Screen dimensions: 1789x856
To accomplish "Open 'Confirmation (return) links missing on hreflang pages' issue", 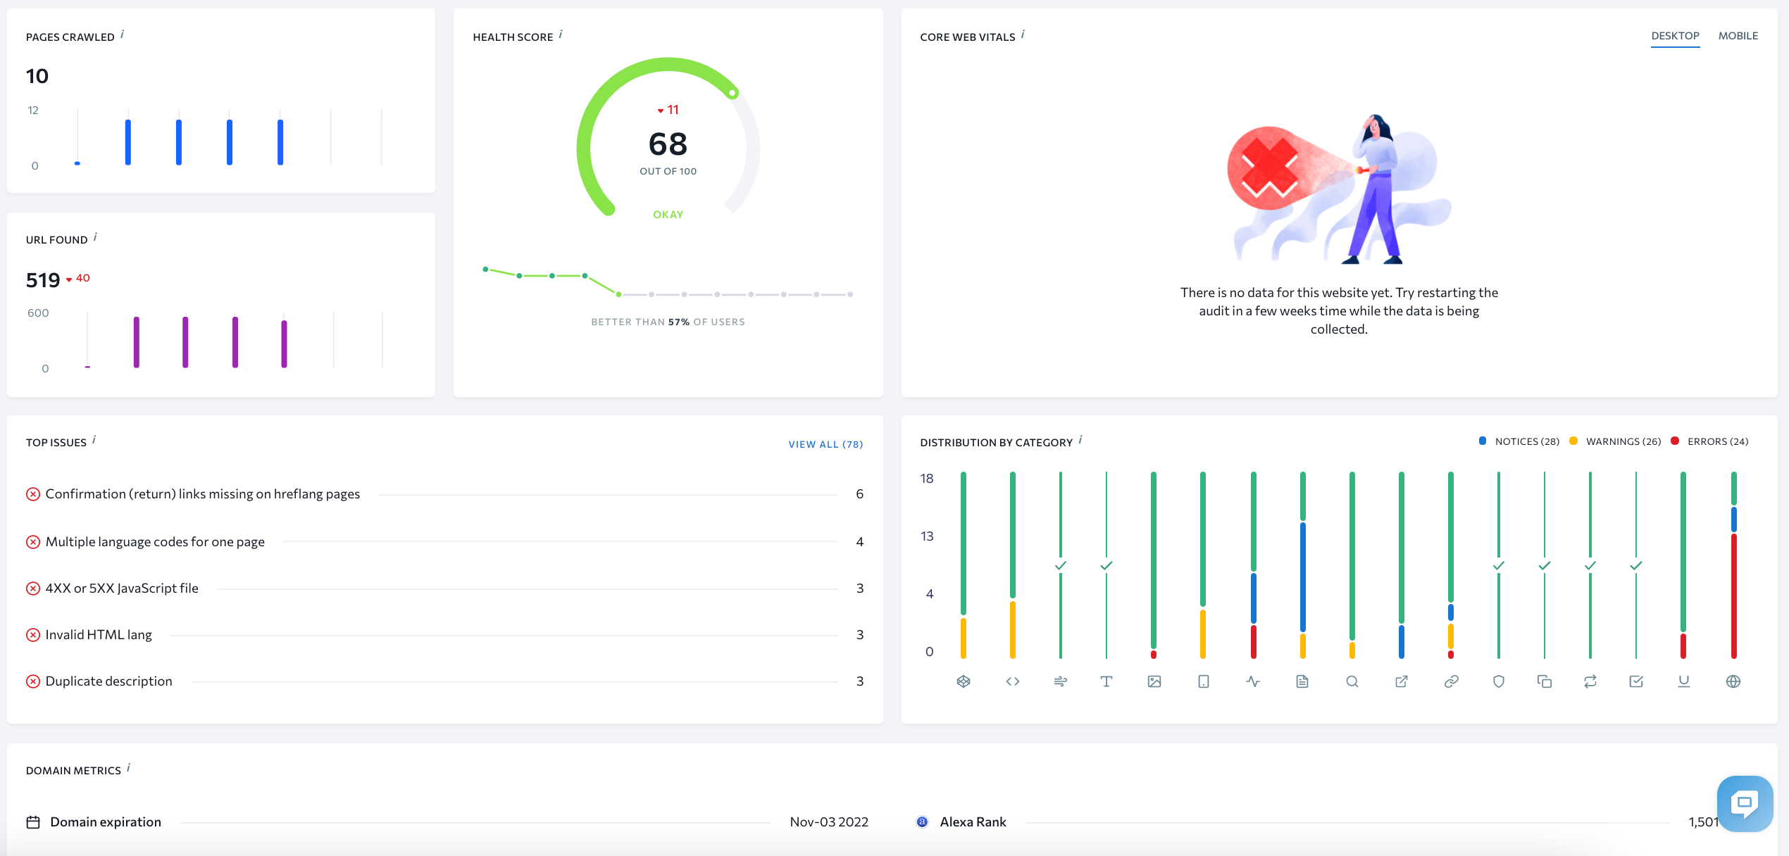I will pyautogui.click(x=444, y=494).
